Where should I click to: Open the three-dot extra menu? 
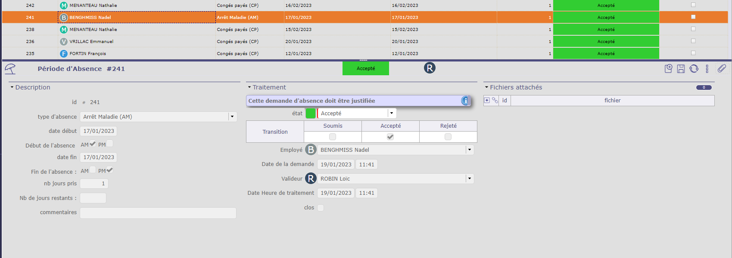[707, 68]
